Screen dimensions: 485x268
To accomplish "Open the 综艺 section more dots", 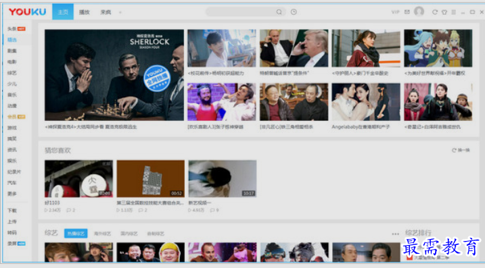I will (x=395, y=234).
